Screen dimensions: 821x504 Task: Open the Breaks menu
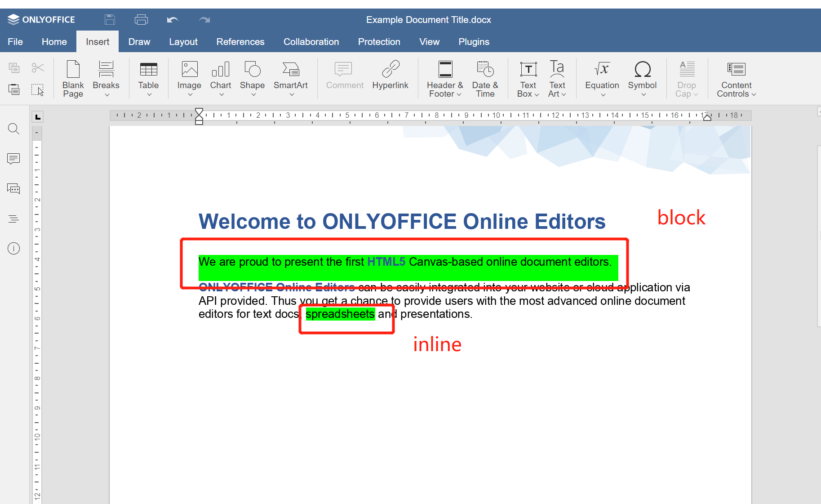click(106, 79)
